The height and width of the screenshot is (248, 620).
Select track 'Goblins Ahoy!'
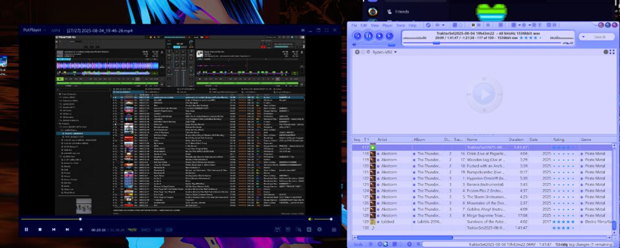tap(486, 210)
